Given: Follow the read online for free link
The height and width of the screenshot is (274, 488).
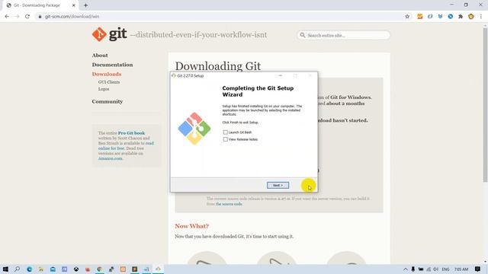Looking at the screenshot, I should (126, 145).
